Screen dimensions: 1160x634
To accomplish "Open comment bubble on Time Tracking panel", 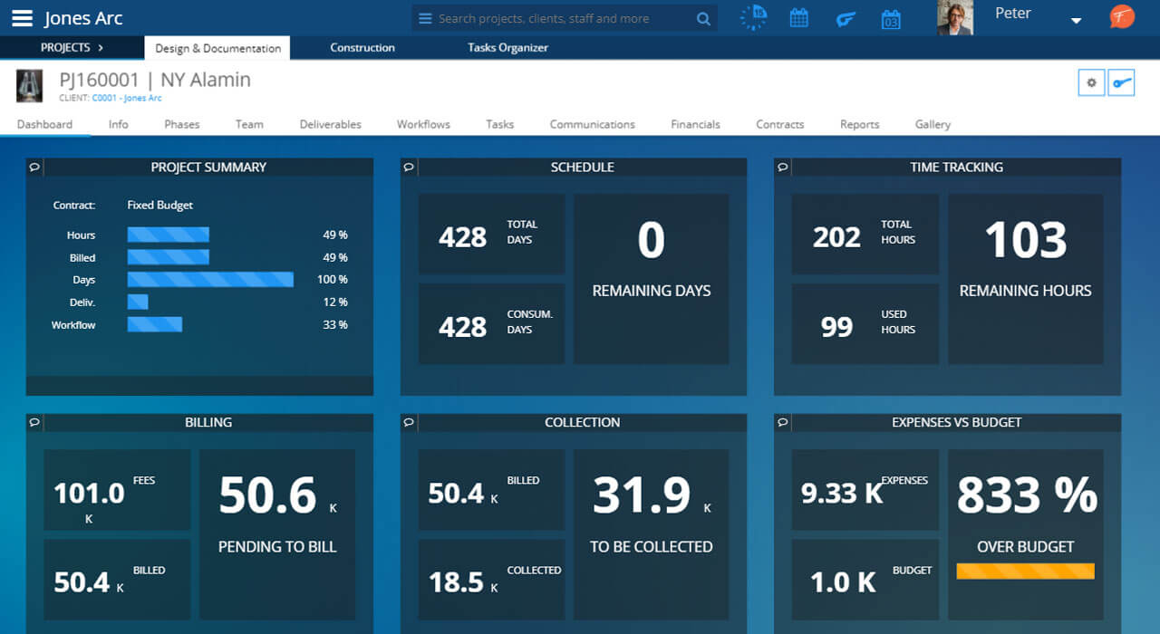I will pos(783,168).
